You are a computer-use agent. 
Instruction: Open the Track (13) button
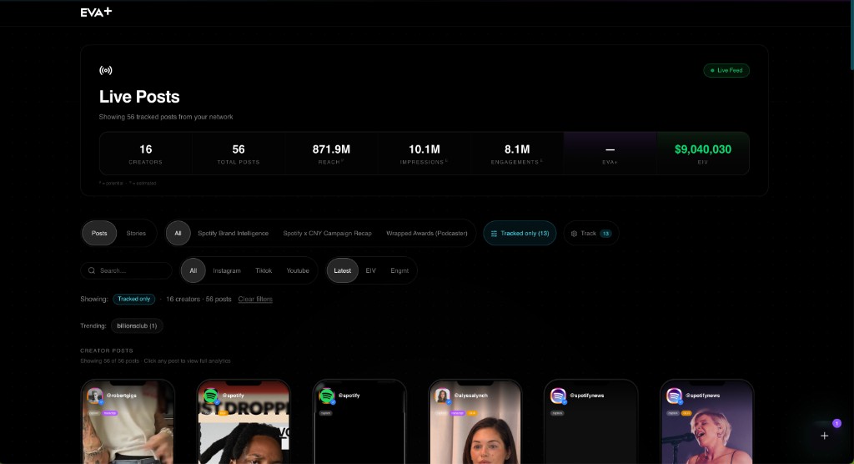(x=591, y=234)
